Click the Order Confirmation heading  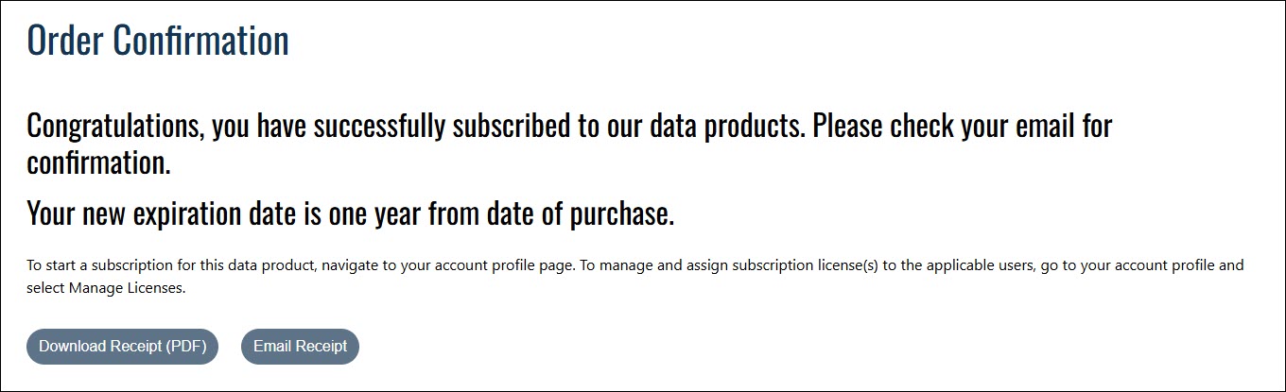[158, 41]
